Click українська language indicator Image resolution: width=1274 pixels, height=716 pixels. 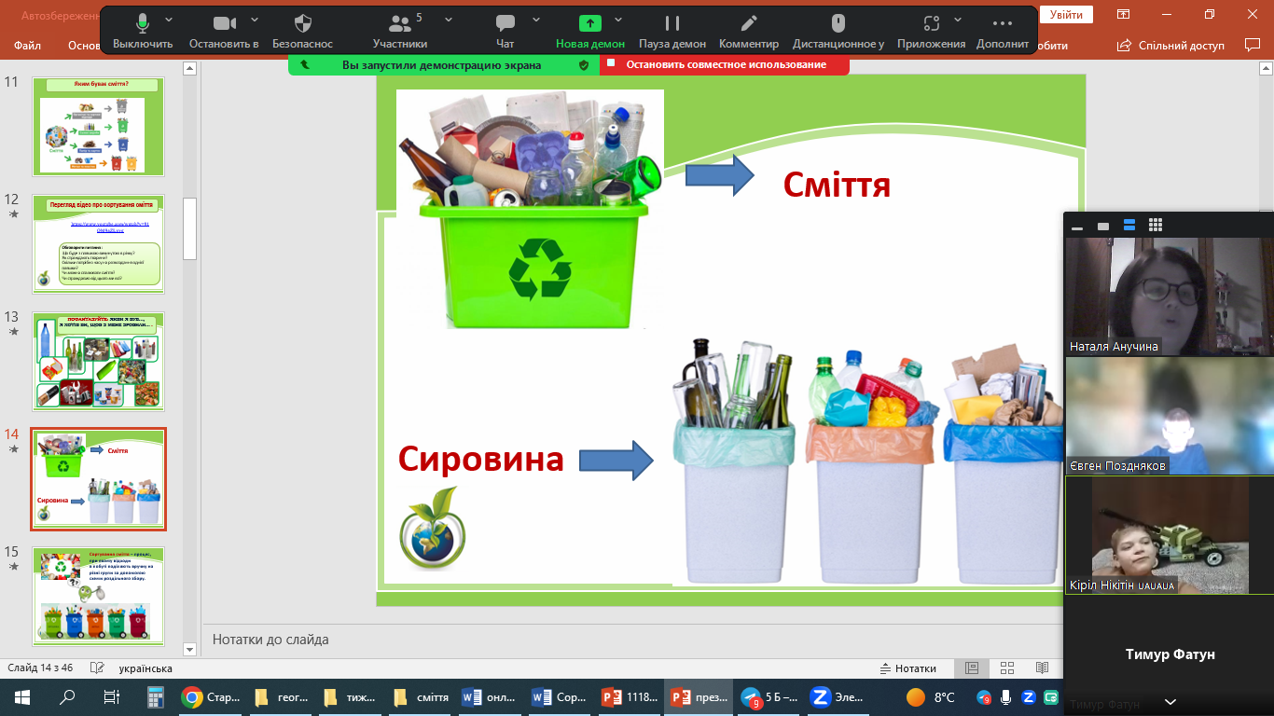click(x=145, y=668)
